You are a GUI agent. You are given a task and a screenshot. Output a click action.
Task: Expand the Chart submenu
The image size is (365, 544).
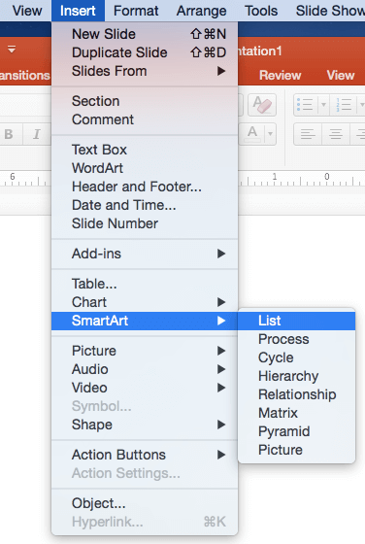pyautogui.click(x=145, y=302)
